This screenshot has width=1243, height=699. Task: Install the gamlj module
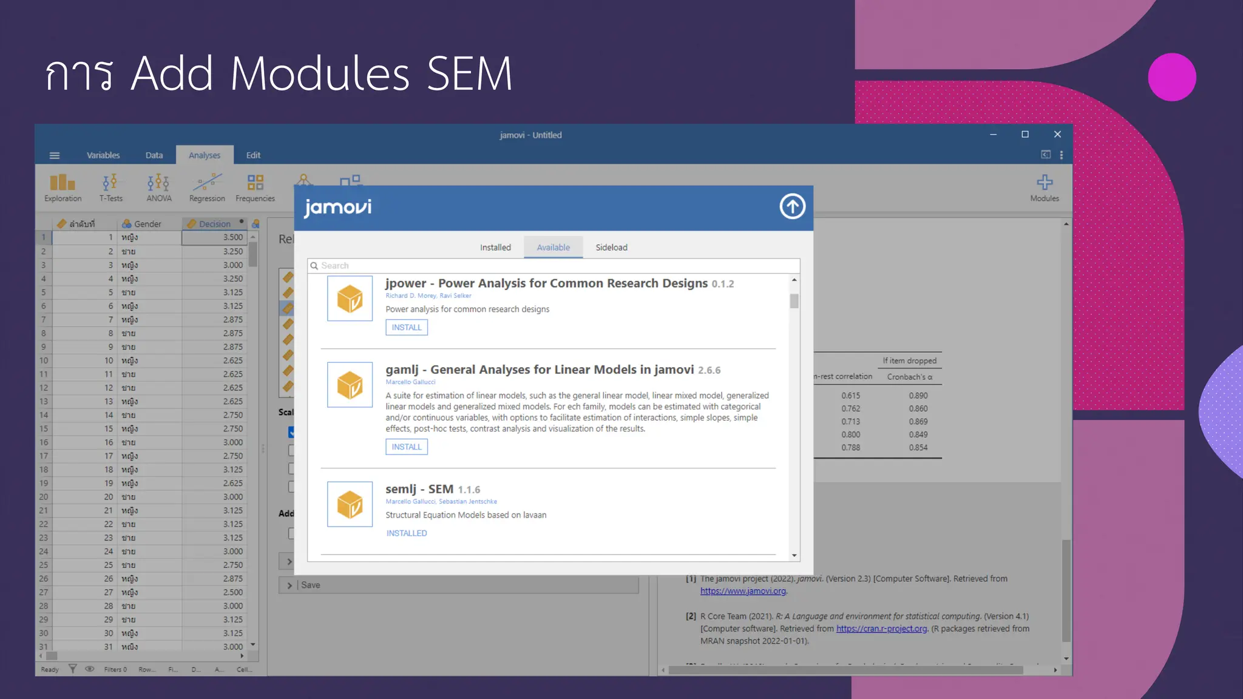pyautogui.click(x=406, y=447)
